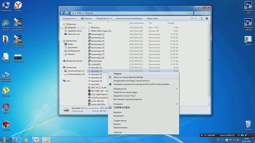Click the Windows Start button

(4, 139)
